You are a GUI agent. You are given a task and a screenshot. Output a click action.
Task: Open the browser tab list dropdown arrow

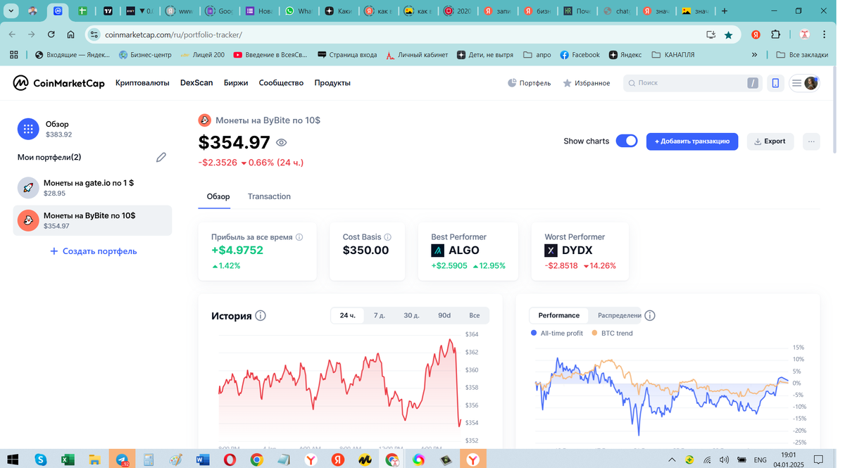coord(11,11)
